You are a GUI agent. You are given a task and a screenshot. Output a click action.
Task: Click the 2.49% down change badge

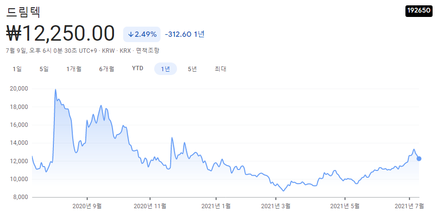[142, 34]
